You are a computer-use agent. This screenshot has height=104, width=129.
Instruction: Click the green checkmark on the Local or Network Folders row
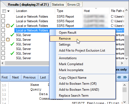(12, 26)
